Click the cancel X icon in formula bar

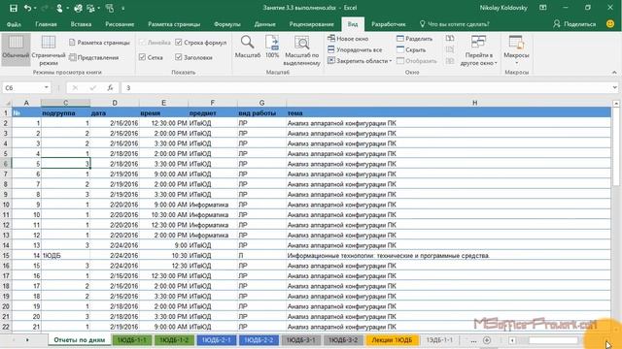click(x=75, y=88)
